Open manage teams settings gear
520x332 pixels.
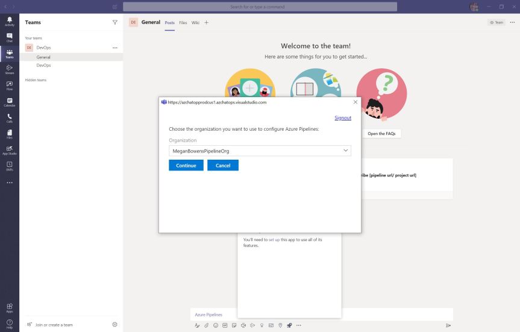pyautogui.click(x=114, y=325)
